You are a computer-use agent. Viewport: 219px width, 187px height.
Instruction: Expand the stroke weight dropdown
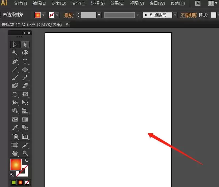click(99, 15)
